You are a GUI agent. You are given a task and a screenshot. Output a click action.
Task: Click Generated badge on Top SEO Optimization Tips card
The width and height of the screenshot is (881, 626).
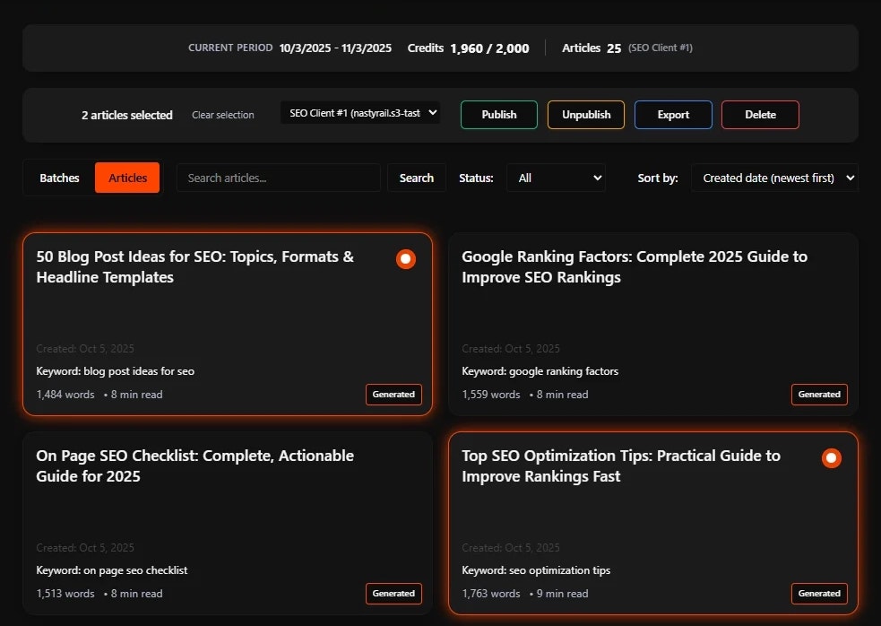[819, 594]
